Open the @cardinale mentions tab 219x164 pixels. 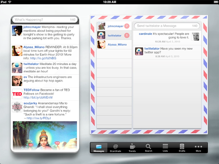pyautogui.click(x=115, y=148)
